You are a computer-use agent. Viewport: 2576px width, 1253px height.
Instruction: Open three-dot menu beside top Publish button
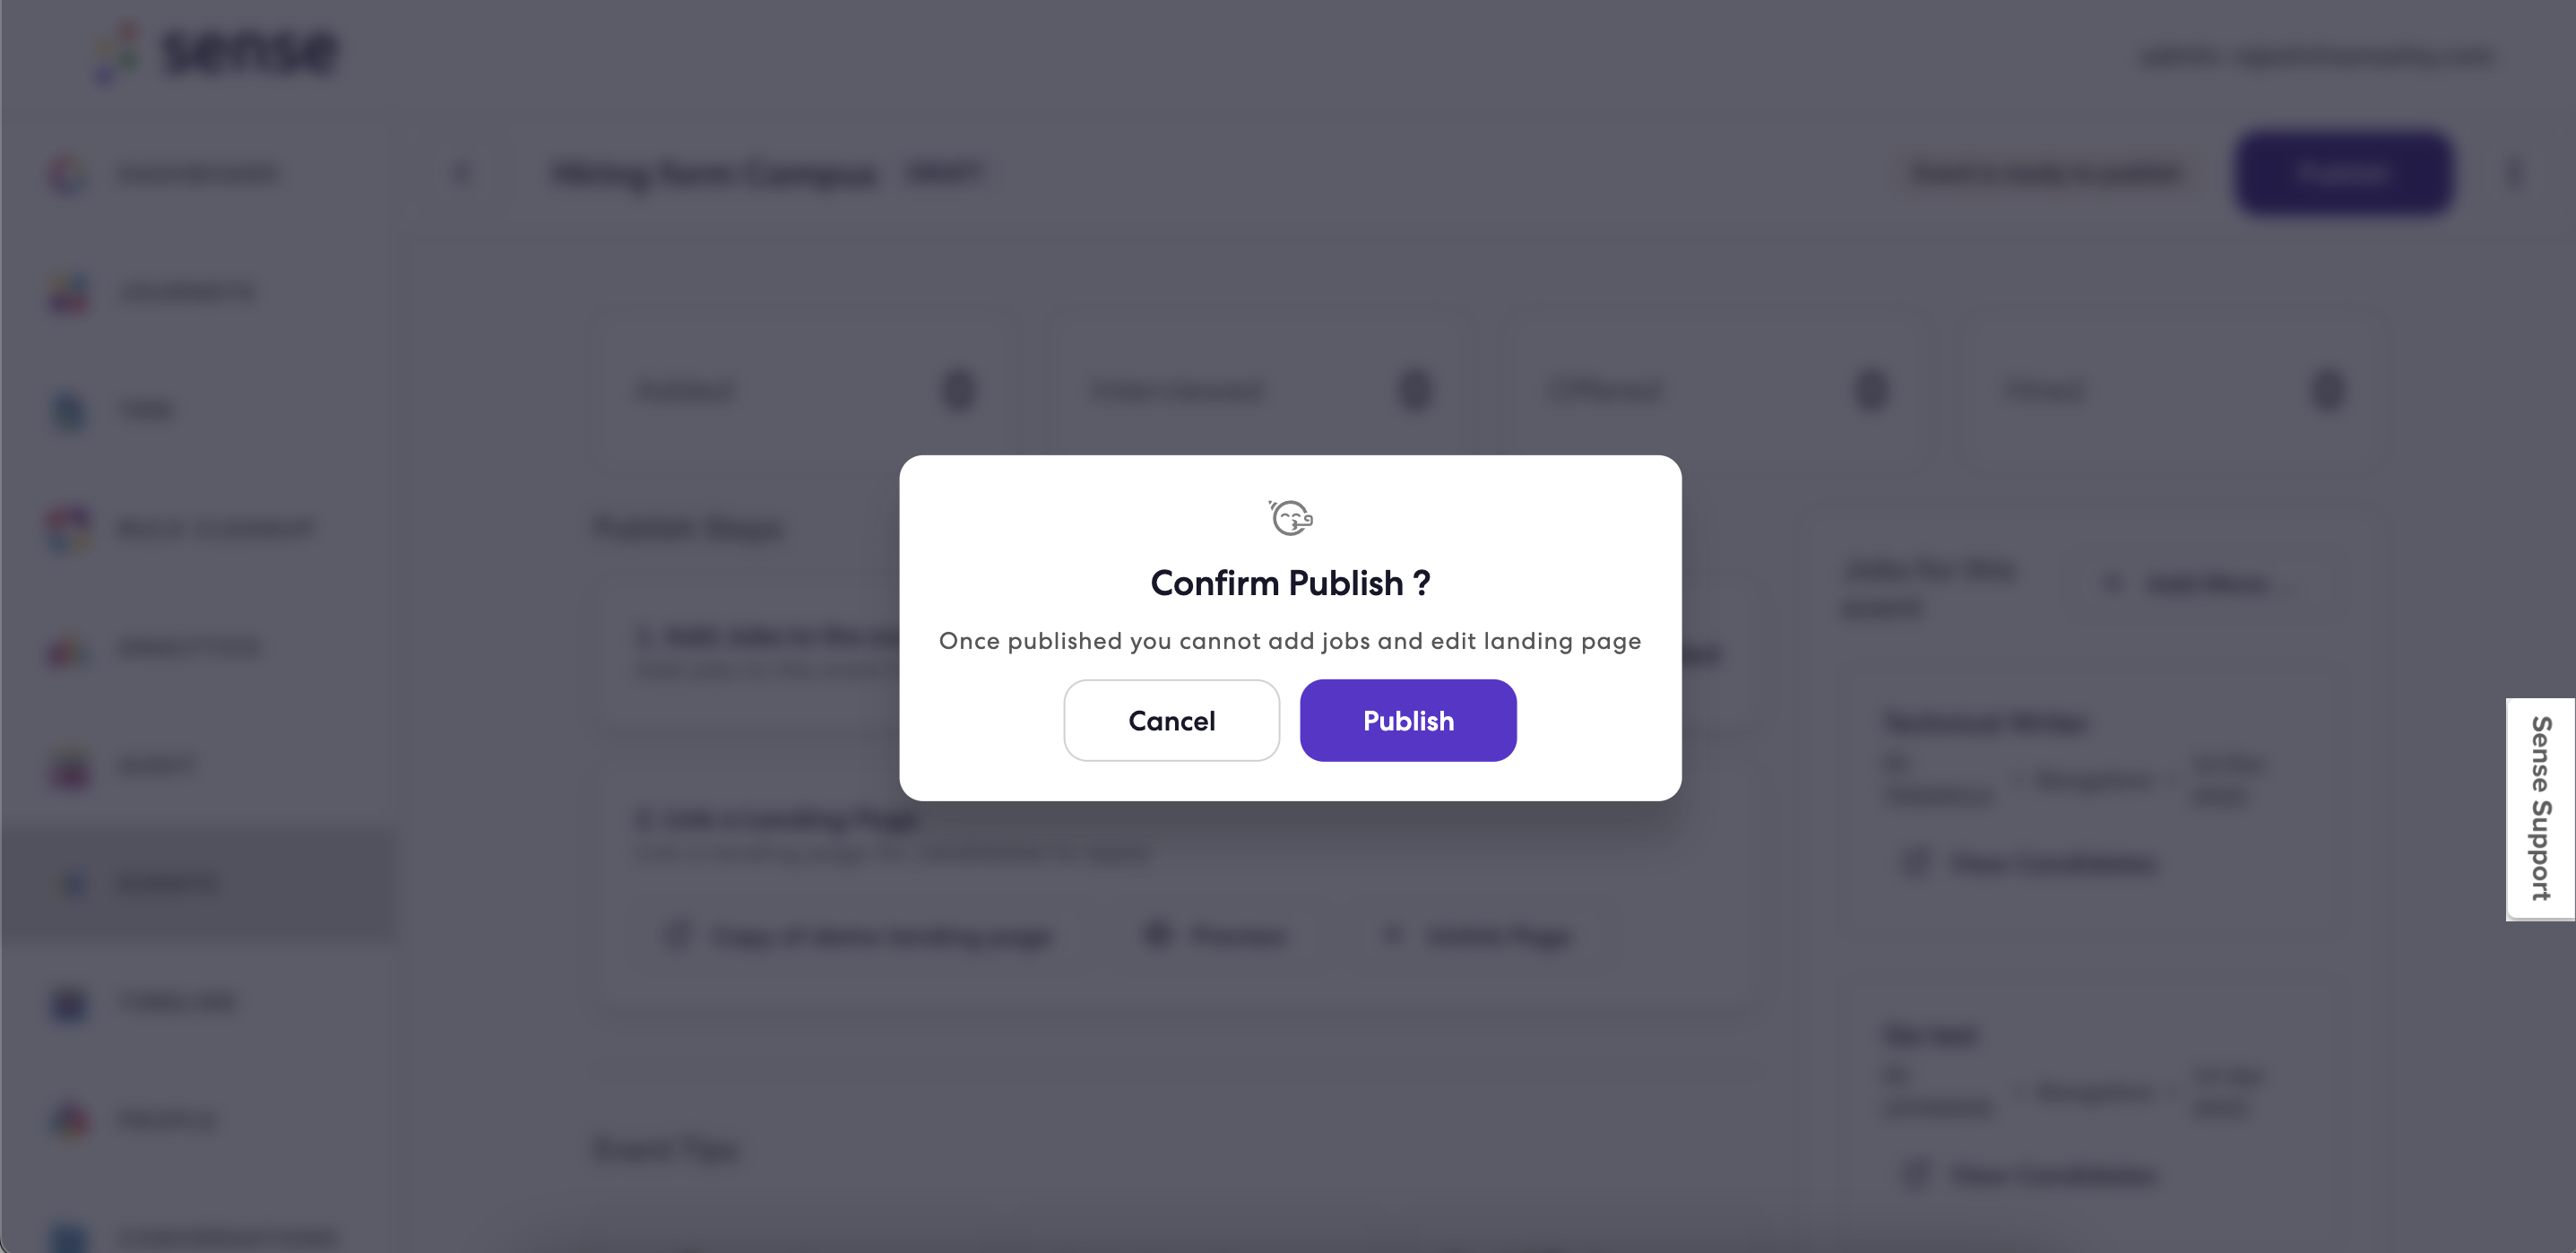2514,173
